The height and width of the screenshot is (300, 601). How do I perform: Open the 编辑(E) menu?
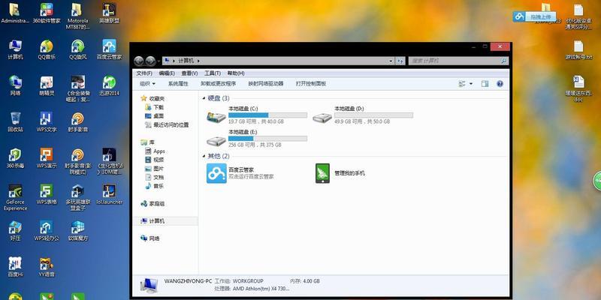click(x=167, y=73)
